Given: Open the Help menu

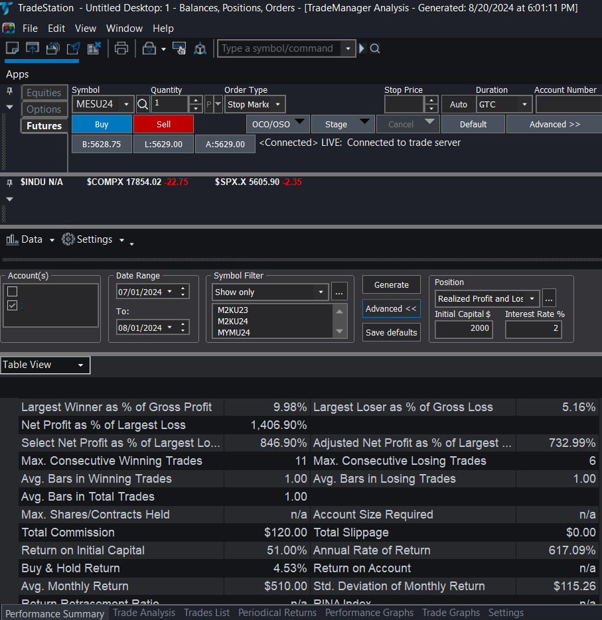Looking at the screenshot, I should click(x=163, y=29).
